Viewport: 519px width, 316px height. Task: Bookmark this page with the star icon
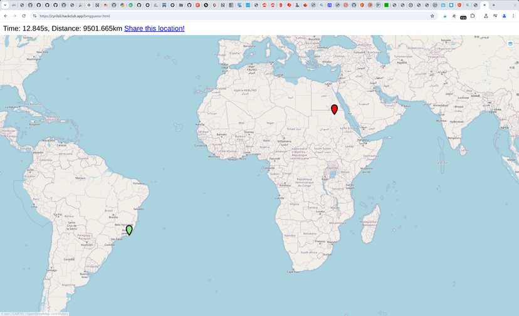tap(432, 16)
